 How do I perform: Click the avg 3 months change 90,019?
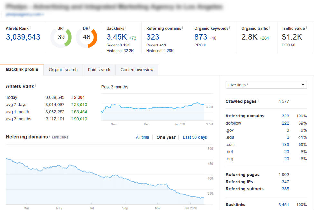coord(79,119)
